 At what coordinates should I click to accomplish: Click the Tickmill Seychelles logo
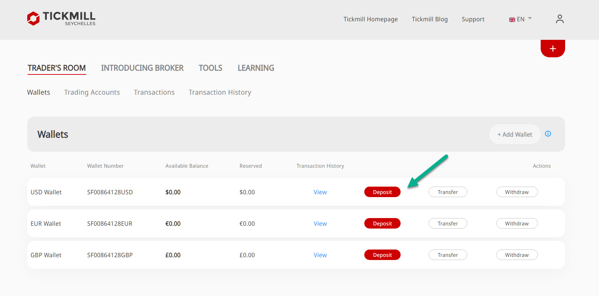pyautogui.click(x=61, y=19)
